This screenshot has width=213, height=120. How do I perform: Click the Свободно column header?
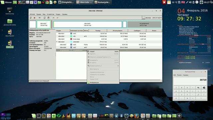tap(137, 31)
